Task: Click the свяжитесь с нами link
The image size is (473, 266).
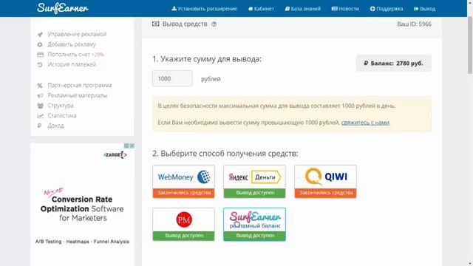Action: click(x=365, y=123)
